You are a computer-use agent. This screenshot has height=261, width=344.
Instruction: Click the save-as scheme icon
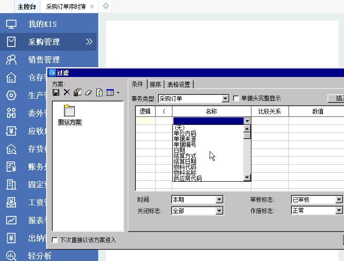click(78, 92)
